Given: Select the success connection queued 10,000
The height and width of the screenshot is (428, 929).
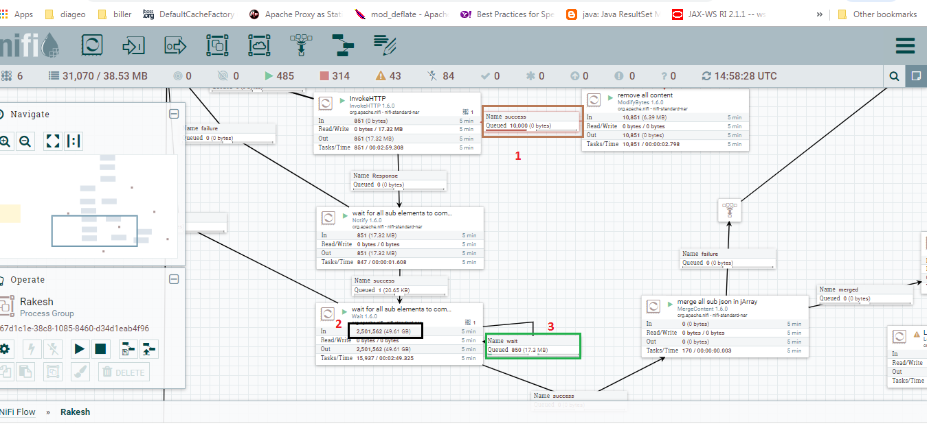Looking at the screenshot, I should [x=533, y=121].
